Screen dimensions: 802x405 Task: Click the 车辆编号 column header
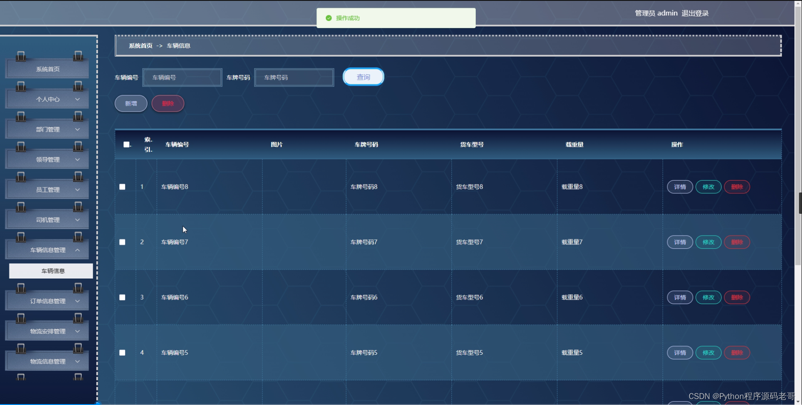[177, 144]
